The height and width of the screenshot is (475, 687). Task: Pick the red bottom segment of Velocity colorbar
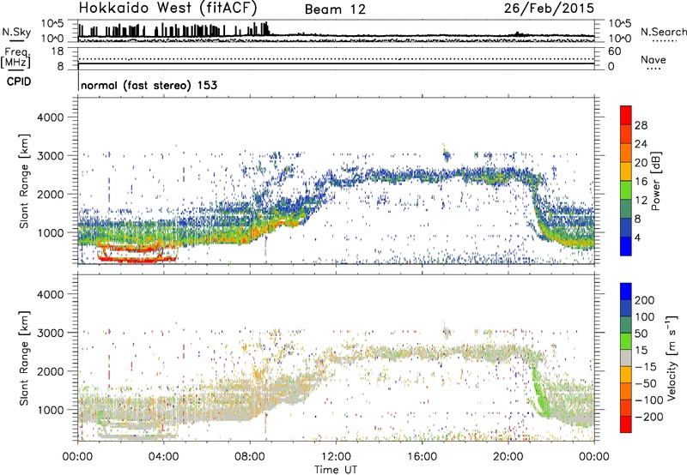coord(626,424)
